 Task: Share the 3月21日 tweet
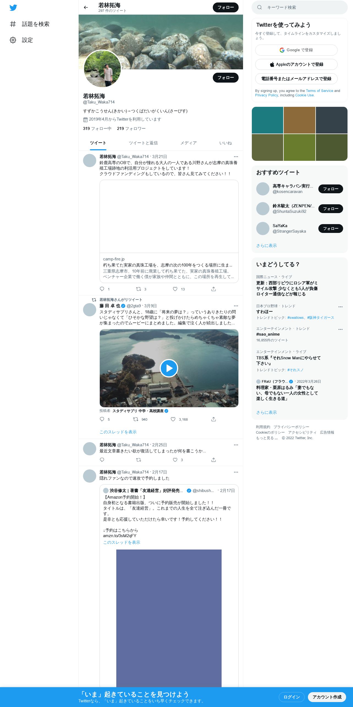pos(214,289)
